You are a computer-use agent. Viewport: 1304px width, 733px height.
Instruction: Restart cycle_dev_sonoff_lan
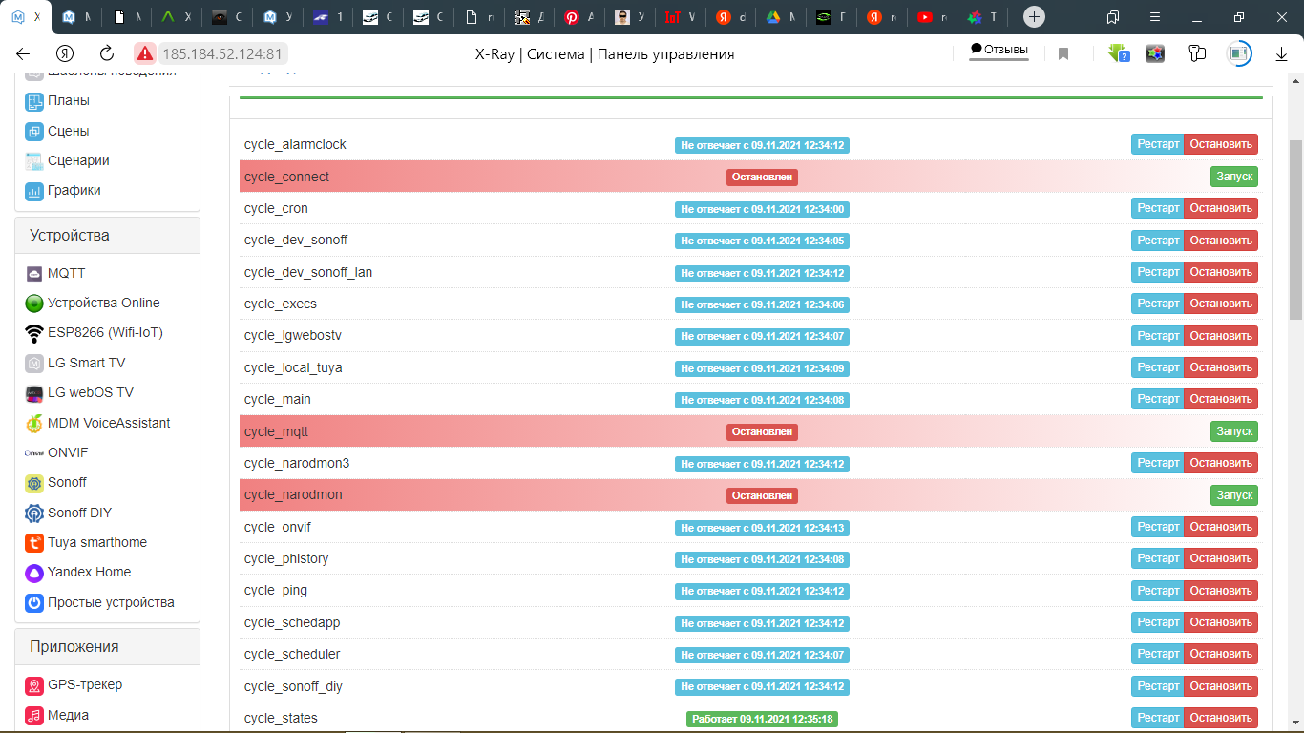point(1158,272)
